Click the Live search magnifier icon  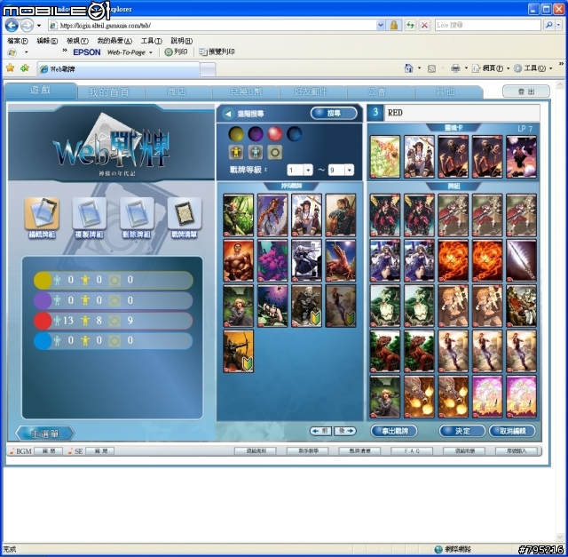pyautogui.click(x=548, y=25)
